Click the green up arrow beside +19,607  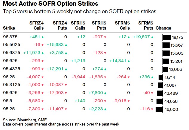click(152, 37)
